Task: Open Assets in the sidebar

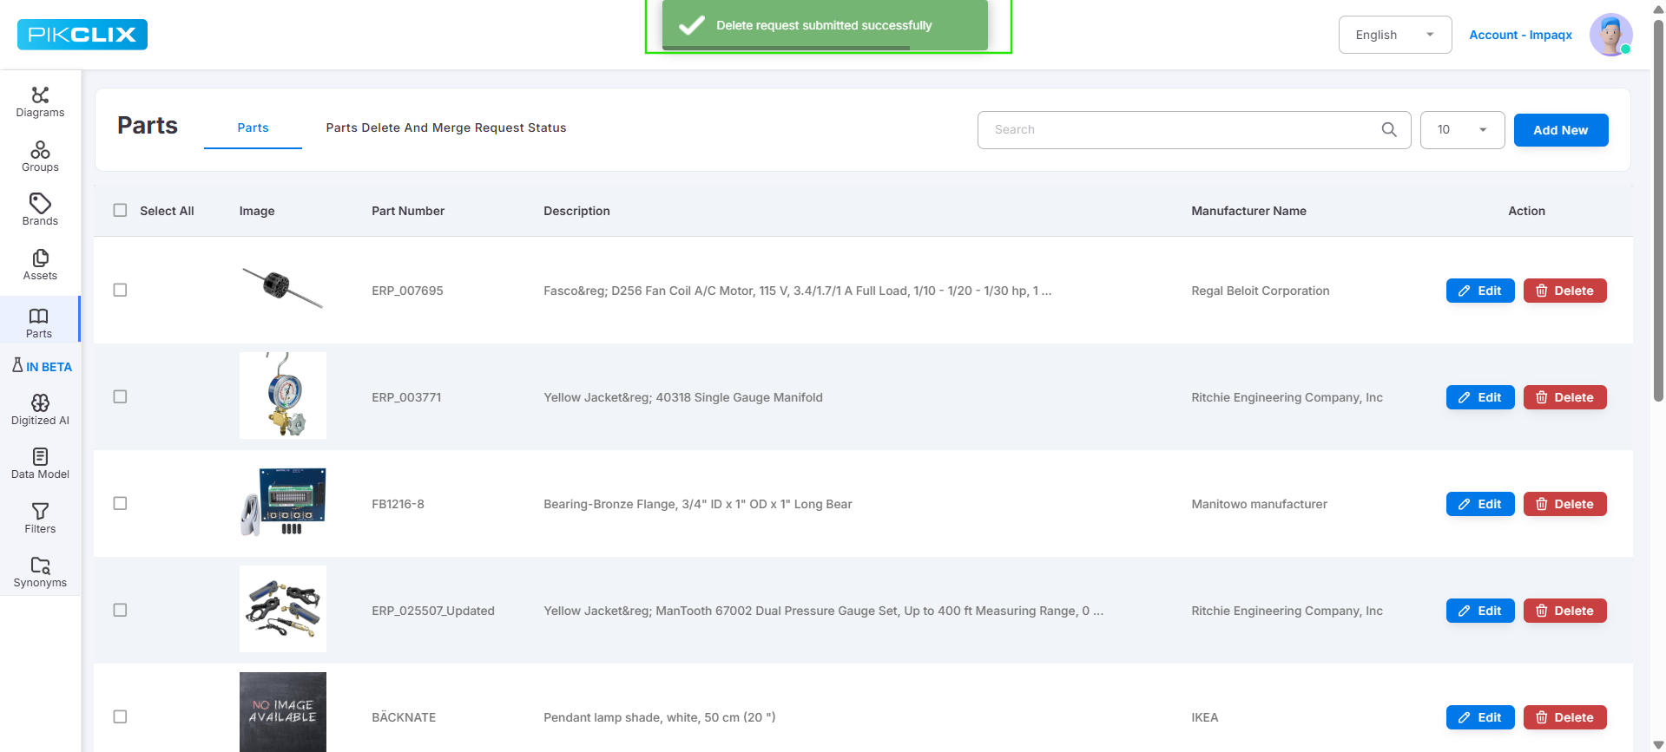Action: click(40, 265)
